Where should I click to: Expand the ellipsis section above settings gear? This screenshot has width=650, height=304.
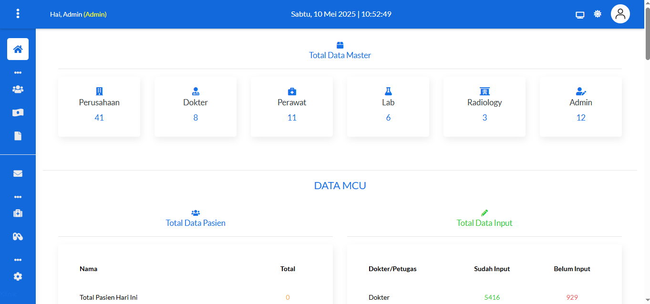point(18,260)
